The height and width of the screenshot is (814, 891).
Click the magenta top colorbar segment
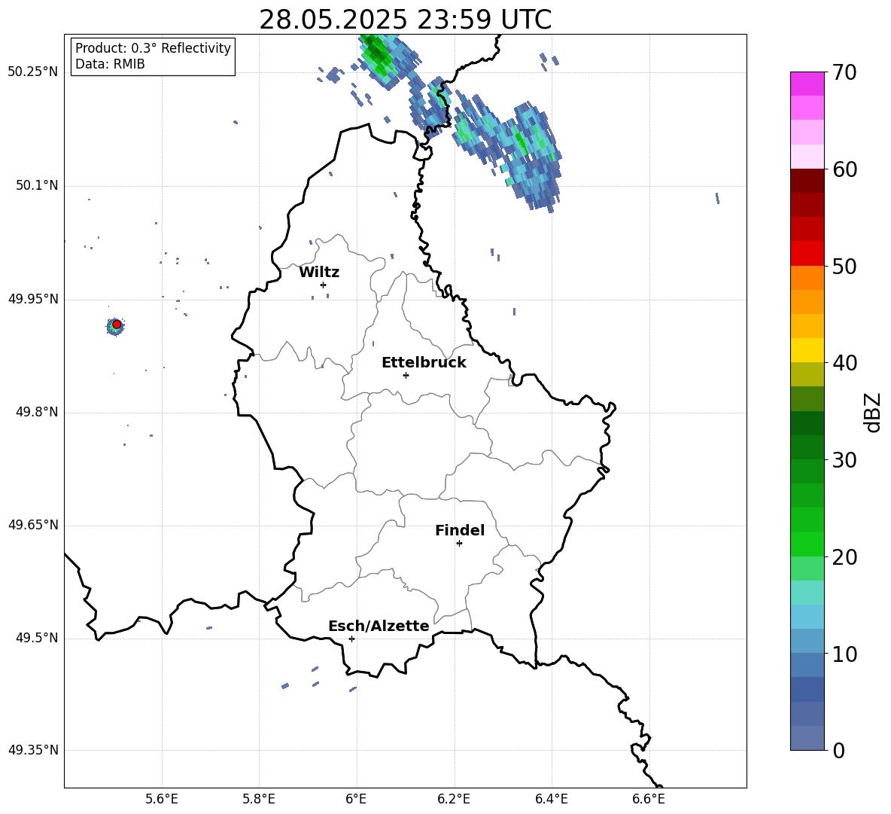(807, 84)
